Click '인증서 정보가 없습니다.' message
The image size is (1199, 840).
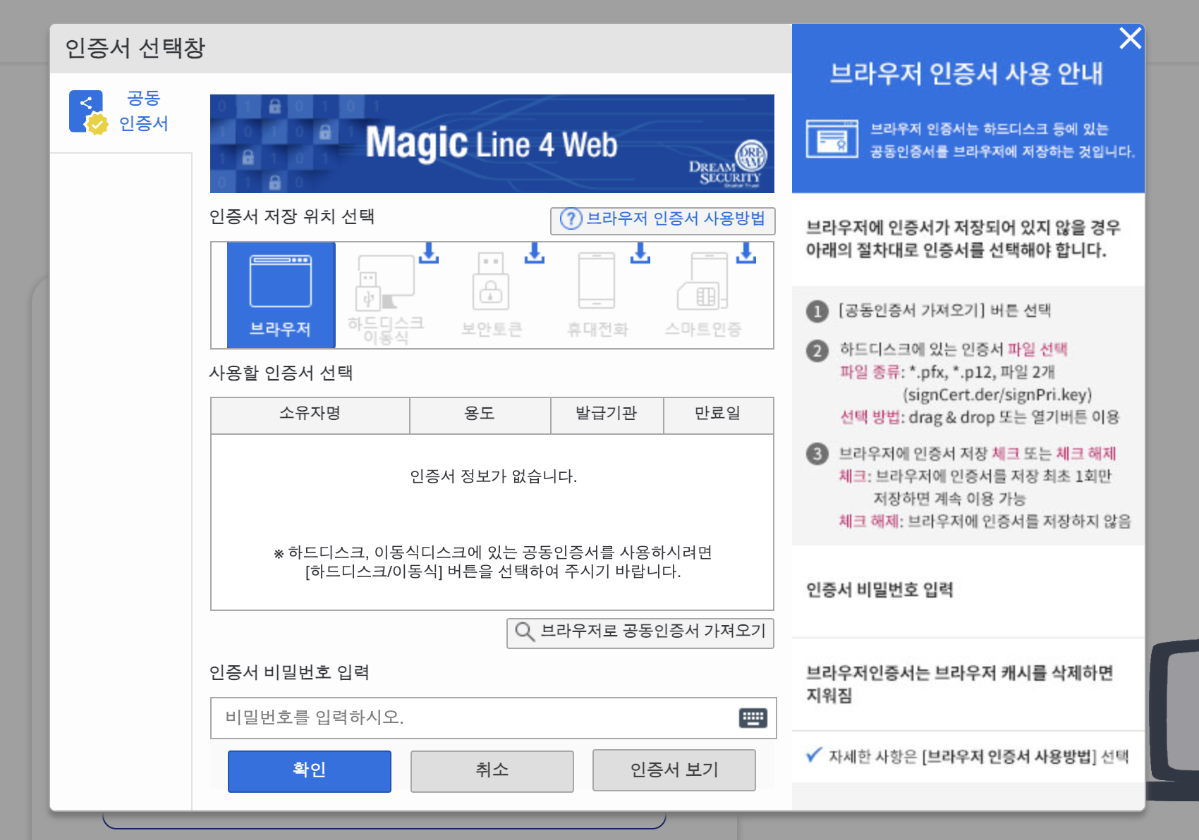pos(494,477)
